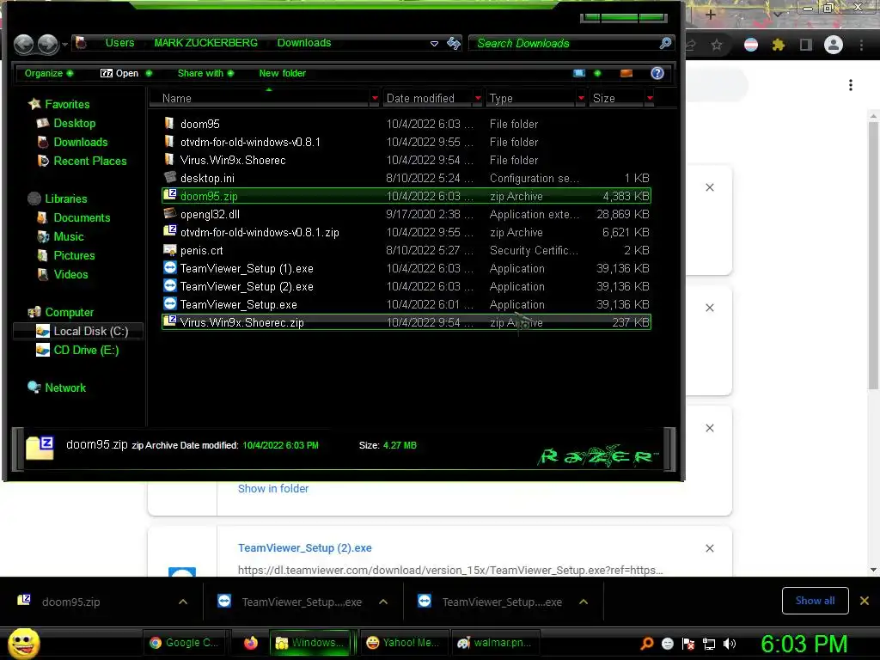
Task: Select TeamViewer_Setup (1).exe icon
Action: click(169, 268)
